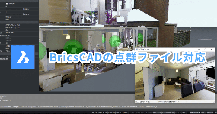The width and height of the screenshot is (217, 114).
Task: Click the Bubble Viewer window title icon
Action: point(137,50)
